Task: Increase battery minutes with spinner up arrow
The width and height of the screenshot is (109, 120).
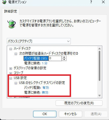Action: [64, 57]
